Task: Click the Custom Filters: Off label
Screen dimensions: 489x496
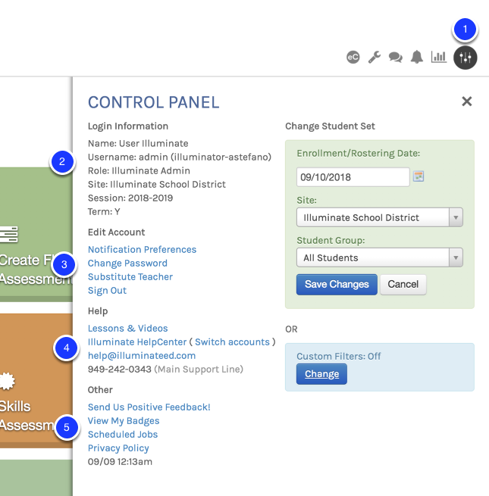Action: tap(339, 356)
